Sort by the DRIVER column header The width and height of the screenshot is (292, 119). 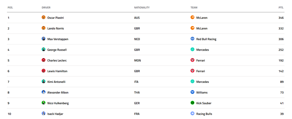(46, 8)
